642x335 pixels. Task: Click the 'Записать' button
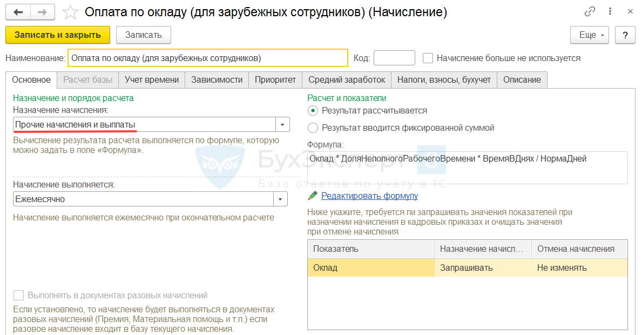click(x=144, y=35)
